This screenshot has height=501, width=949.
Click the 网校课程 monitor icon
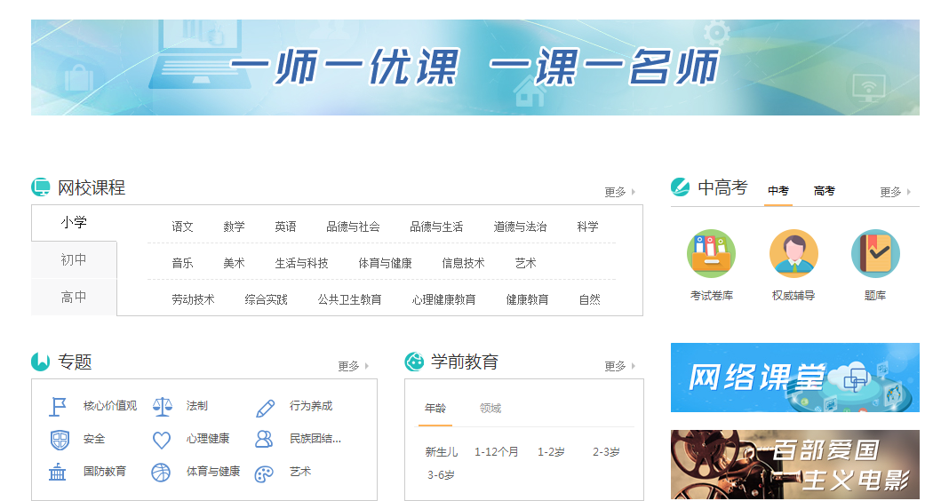click(x=41, y=187)
